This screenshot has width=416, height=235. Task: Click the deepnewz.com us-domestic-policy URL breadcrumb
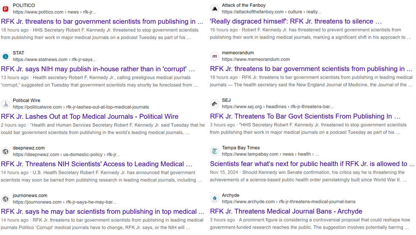pos(66,155)
